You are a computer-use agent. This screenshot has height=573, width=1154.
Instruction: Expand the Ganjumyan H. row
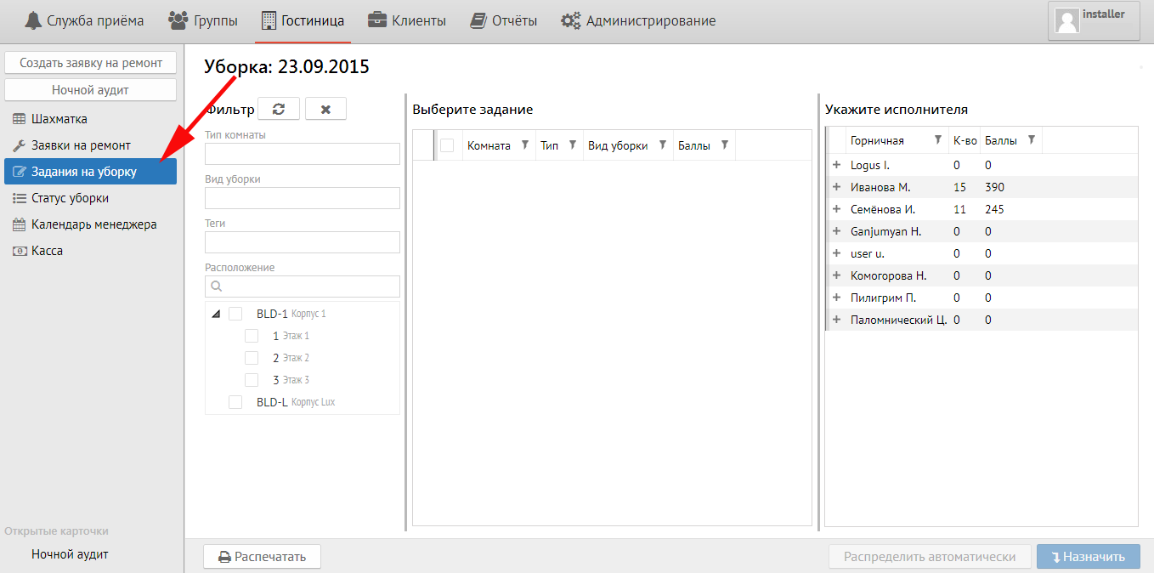click(836, 231)
